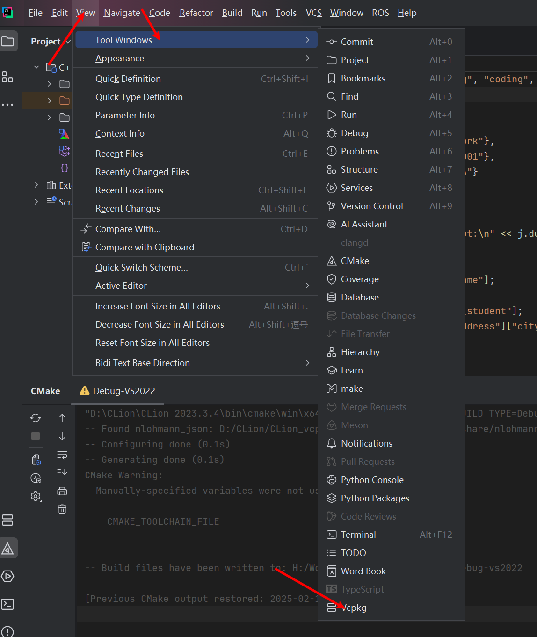Expand the External Libraries tree node
This screenshot has width=537, height=637.
pos(36,185)
